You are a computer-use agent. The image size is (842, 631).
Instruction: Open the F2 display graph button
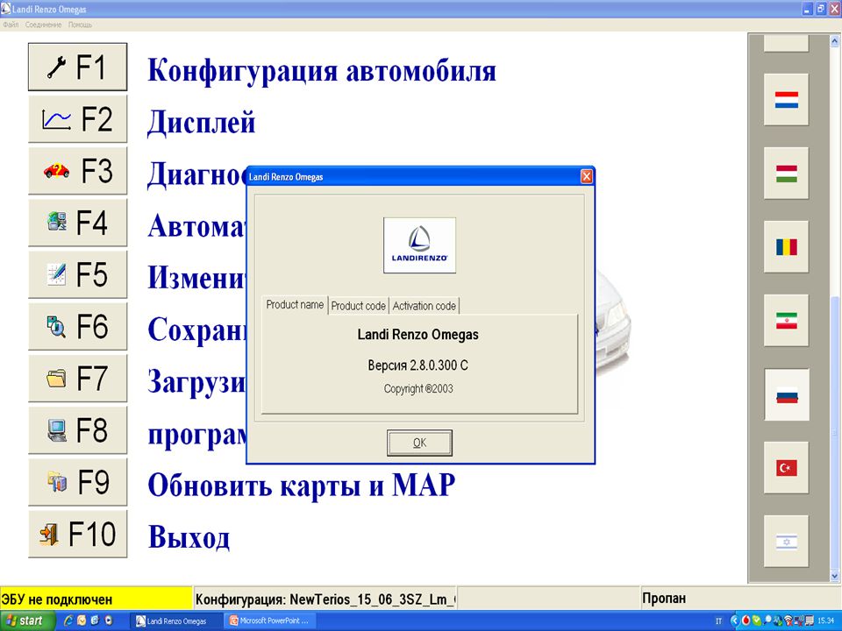pyautogui.click(x=77, y=119)
